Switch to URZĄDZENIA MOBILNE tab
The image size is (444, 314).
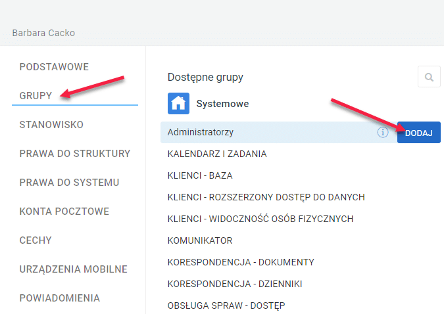[73, 269]
